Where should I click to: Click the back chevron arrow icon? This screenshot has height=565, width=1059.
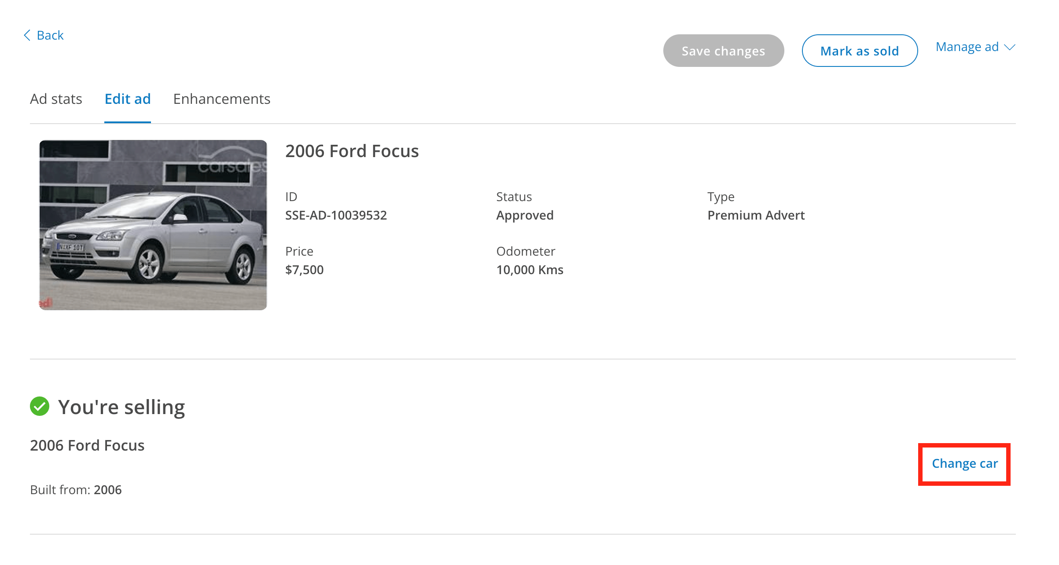26,35
